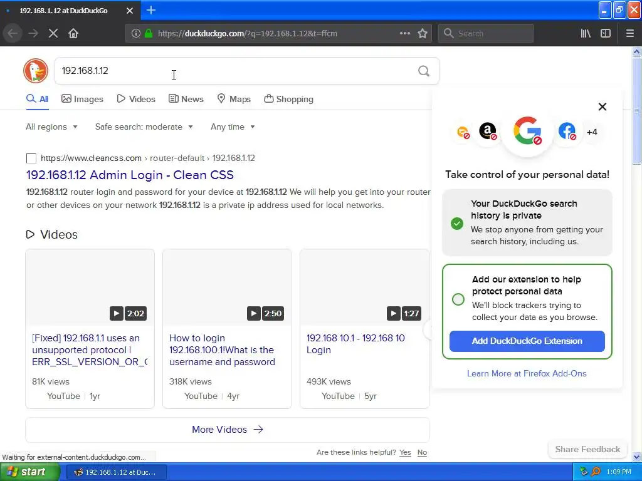Open a new tab with plus button
642x481 pixels.
tap(151, 10)
